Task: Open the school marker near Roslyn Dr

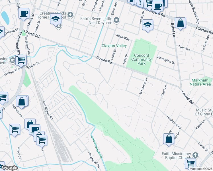Action: [x=148, y=25]
